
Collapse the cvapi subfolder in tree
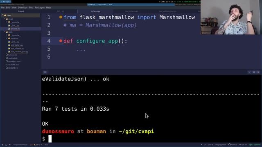click(5, 19)
